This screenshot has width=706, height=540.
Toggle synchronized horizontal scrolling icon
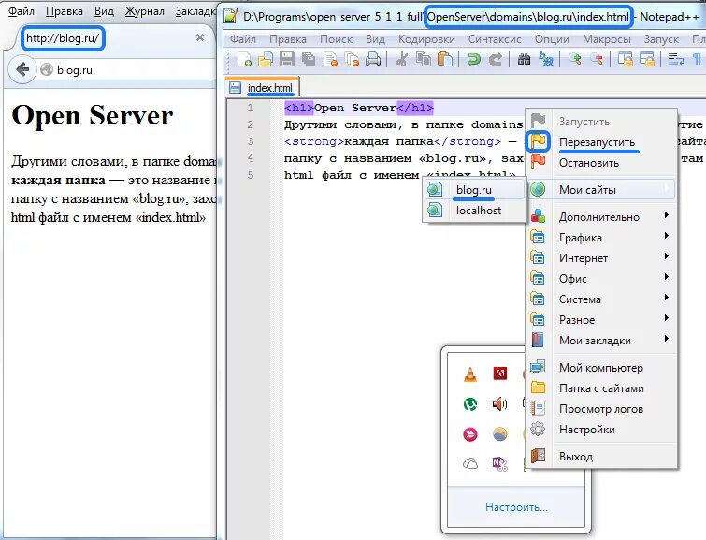647,59
